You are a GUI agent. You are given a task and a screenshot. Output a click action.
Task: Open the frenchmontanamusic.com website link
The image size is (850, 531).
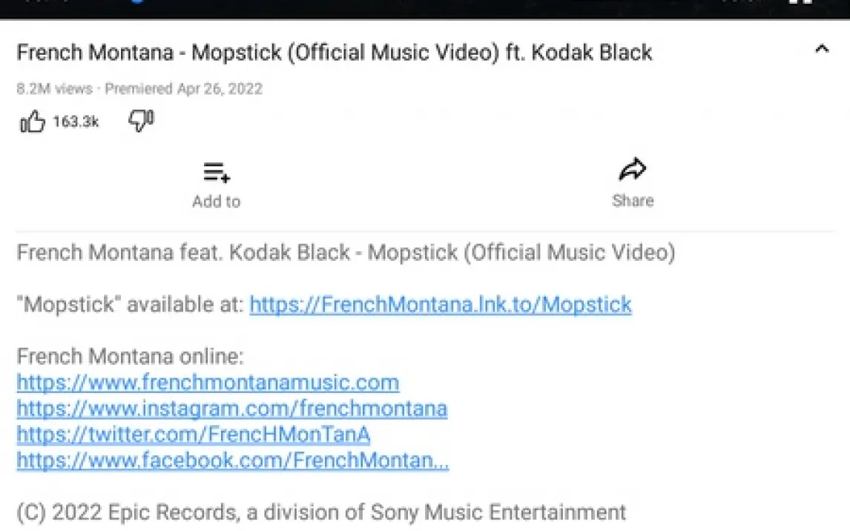(208, 383)
